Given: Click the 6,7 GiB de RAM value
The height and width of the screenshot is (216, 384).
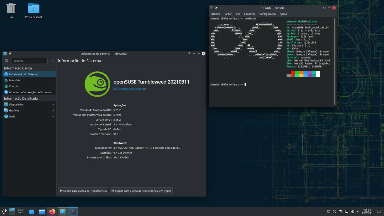Looking at the screenshot, I should (123, 153).
